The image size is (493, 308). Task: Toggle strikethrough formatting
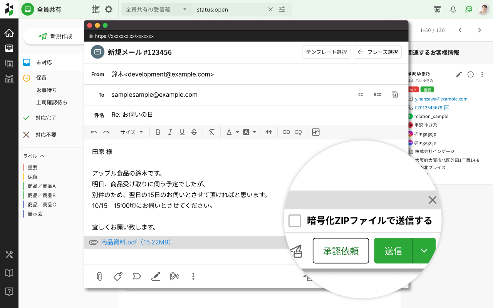[x=194, y=132]
